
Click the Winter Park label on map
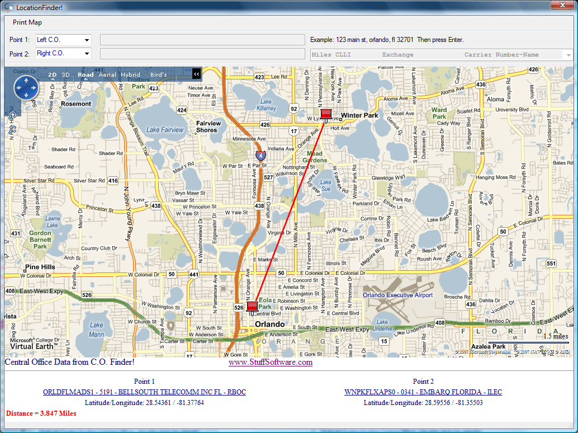point(359,115)
